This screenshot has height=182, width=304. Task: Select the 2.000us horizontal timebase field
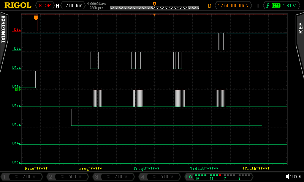pos(74,5)
